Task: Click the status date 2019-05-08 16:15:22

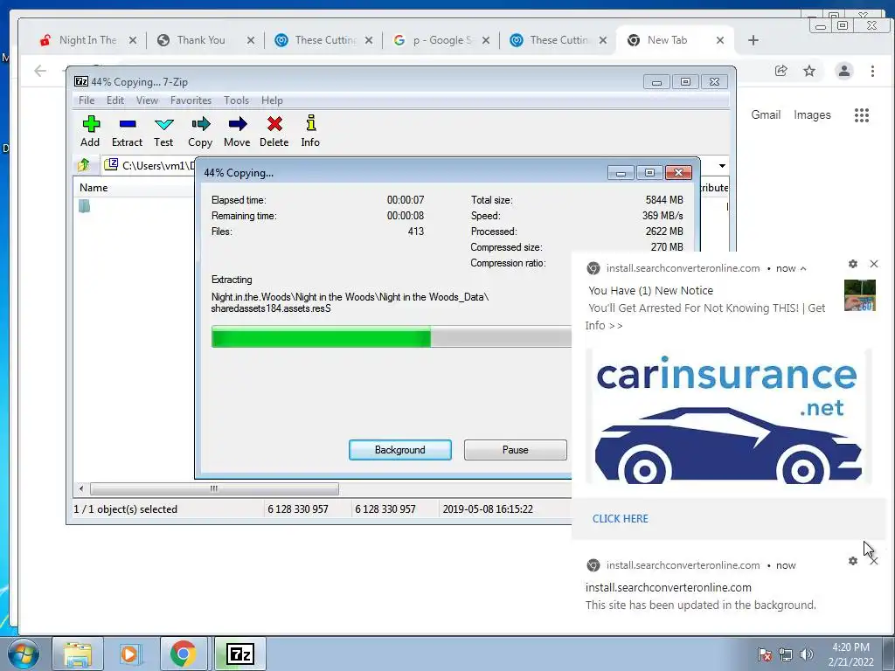Action: pos(488,509)
